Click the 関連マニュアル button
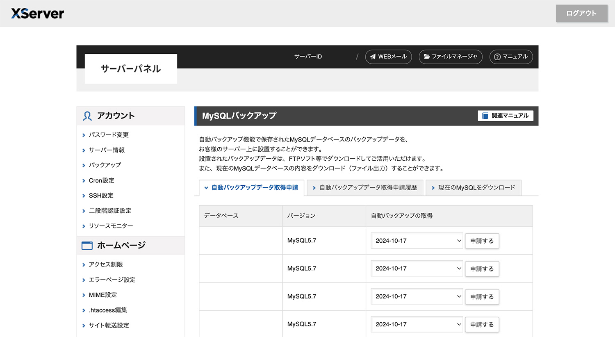Viewport: 615px width, 337px height. click(506, 116)
